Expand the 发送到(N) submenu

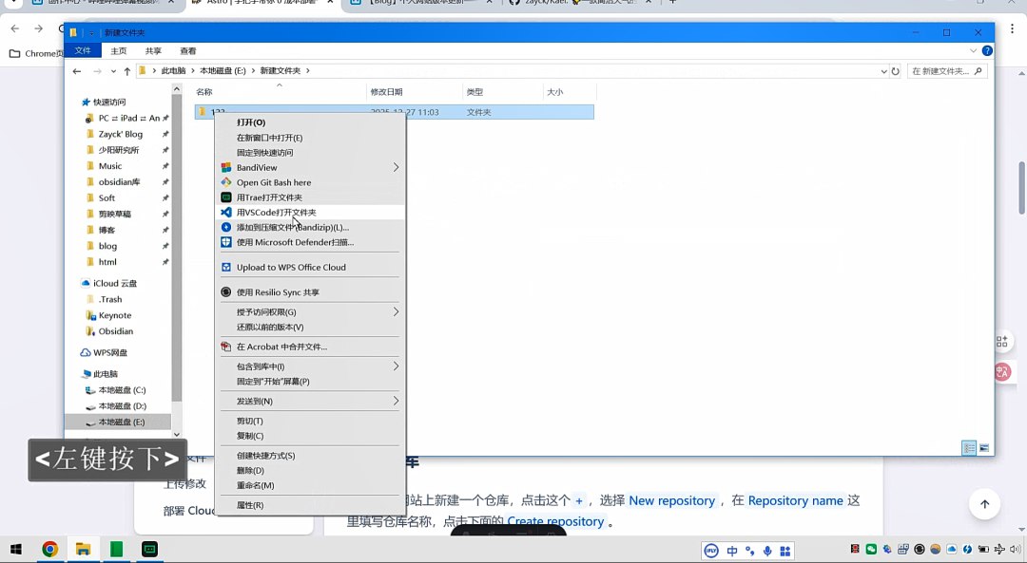click(396, 402)
